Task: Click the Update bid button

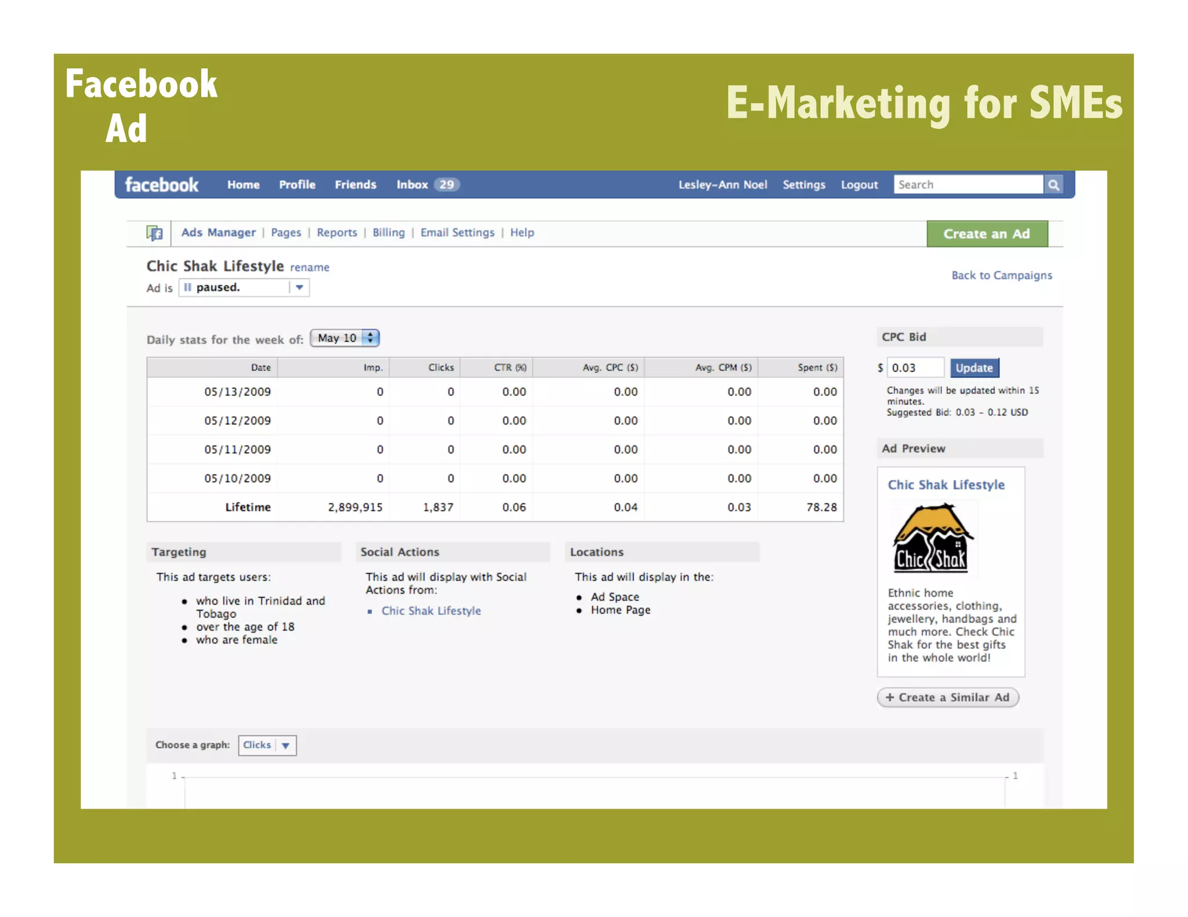Action: pyautogui.click(x=974, y=368)
